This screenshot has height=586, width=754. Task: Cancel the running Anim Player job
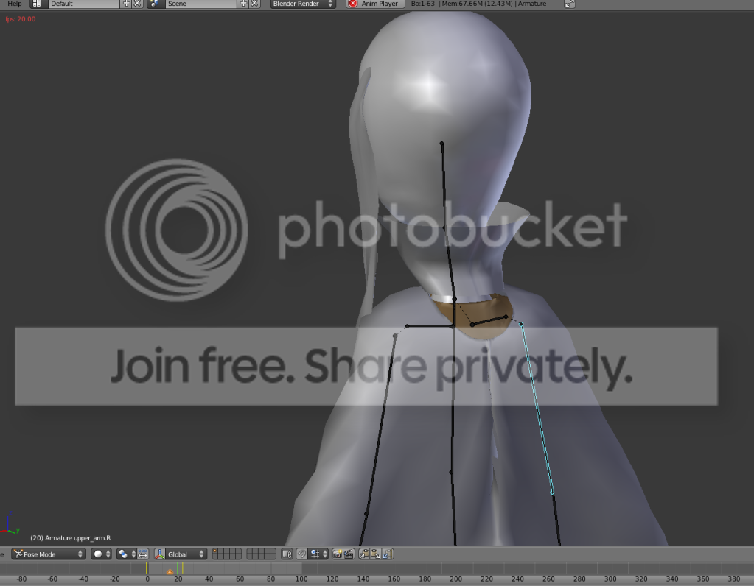[352, 4]
